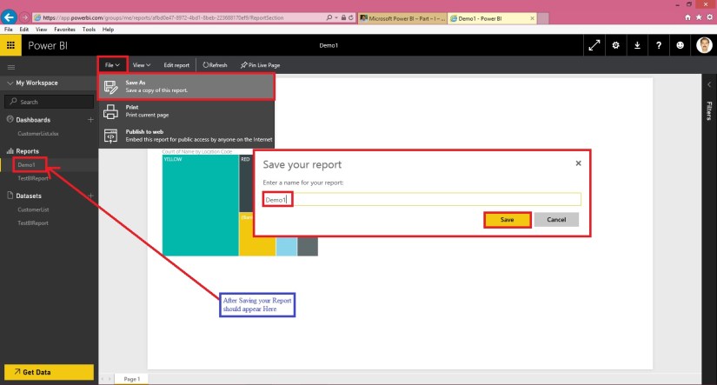
Task: Click the report name input field
Action: tap(422, 199)
